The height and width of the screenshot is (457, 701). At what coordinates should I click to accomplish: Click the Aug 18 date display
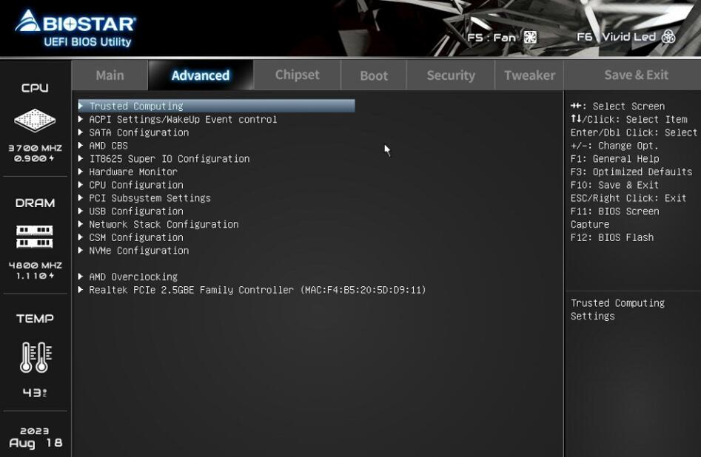click(x=36, y=443)
